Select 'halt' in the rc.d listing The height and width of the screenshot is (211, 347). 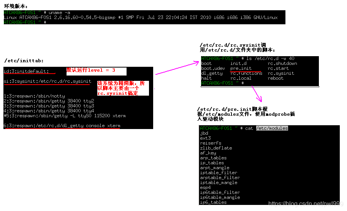[x=206, y=78]
